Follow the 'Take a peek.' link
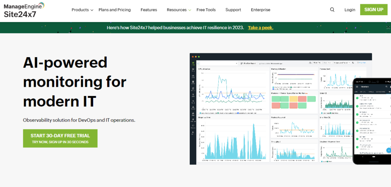The image size is (391, 187). [260, 27]
